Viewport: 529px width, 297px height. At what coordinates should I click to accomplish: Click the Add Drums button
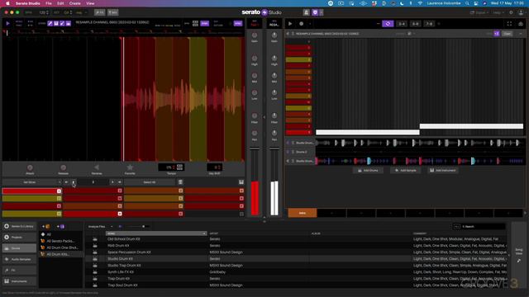point(368,171)
